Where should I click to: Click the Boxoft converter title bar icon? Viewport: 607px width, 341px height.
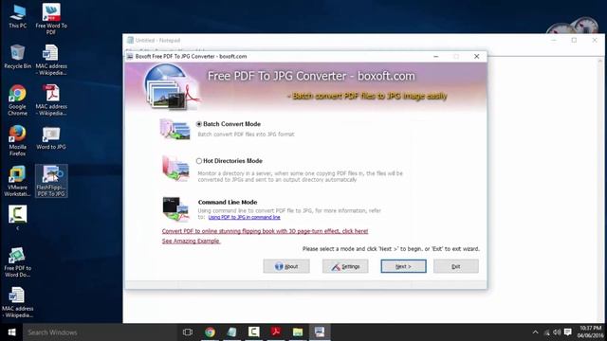[130, 57]
